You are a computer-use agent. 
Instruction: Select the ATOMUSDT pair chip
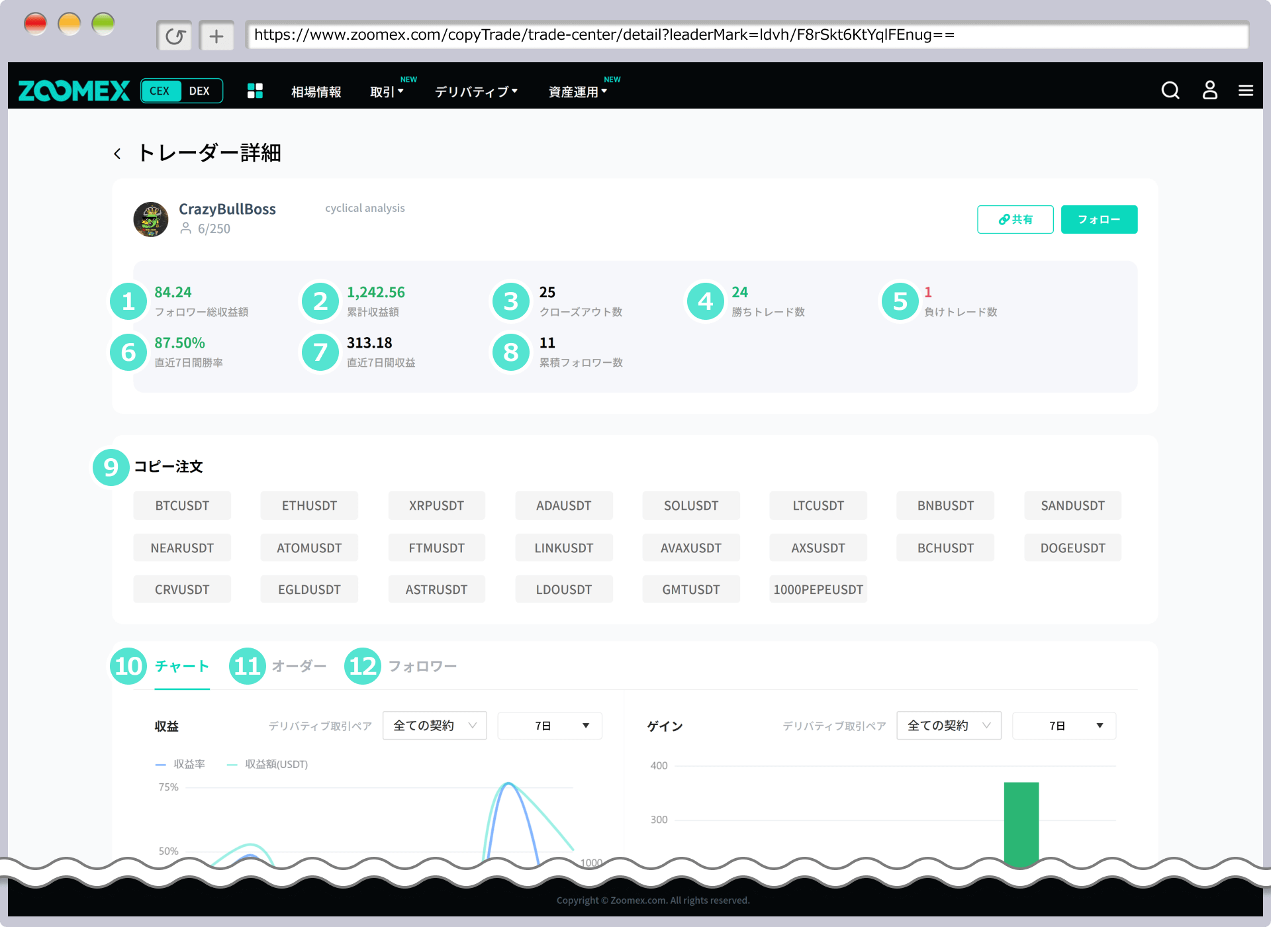[x=309, y=548]
